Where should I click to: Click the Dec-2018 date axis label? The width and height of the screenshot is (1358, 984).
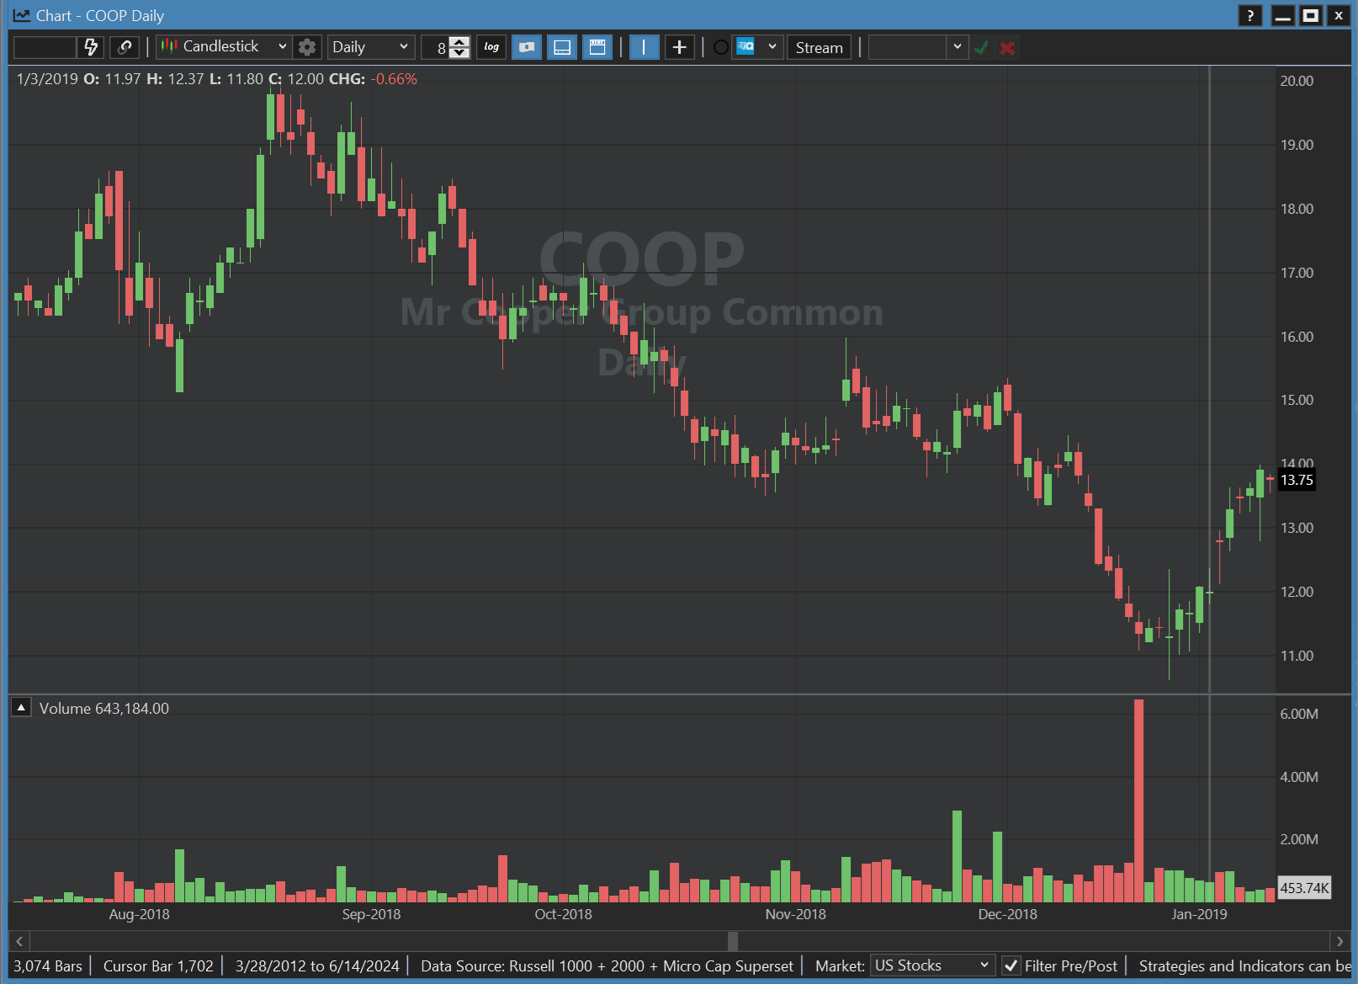tap(1007, 914)
